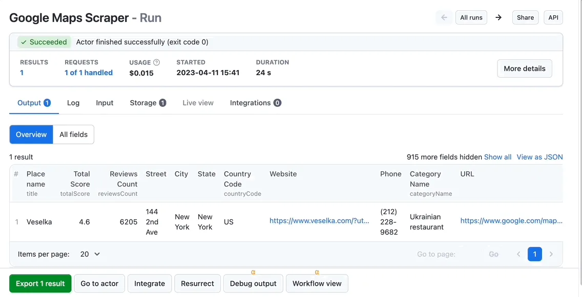Select page 1 in pagination

point(534,254)
